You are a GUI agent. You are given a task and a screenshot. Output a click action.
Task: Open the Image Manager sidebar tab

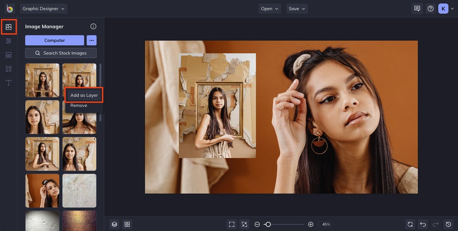pyautogui.click(x=8, y=27)
